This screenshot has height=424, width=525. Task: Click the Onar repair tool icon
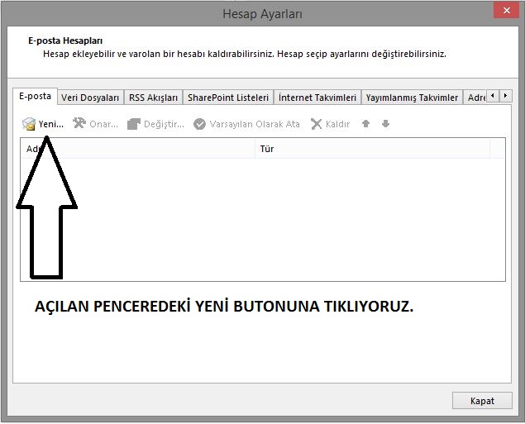[x=79, y=124]
